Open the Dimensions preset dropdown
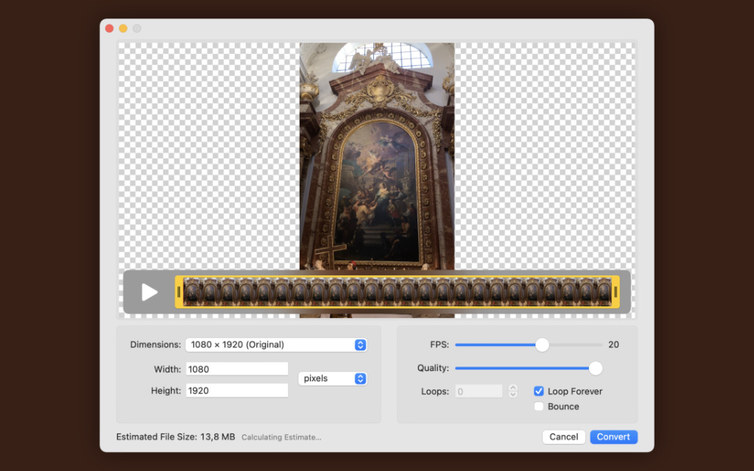 pos(276,344)
